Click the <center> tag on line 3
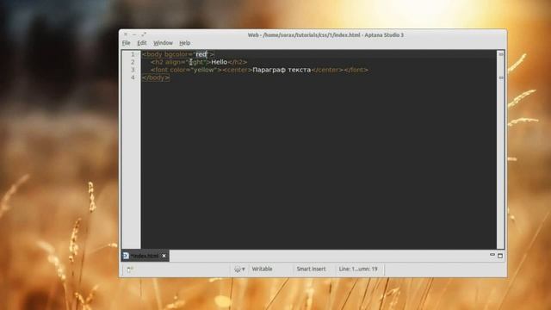Image resolution: width=551 pixels, height=310 pixels. click(238, 70)
